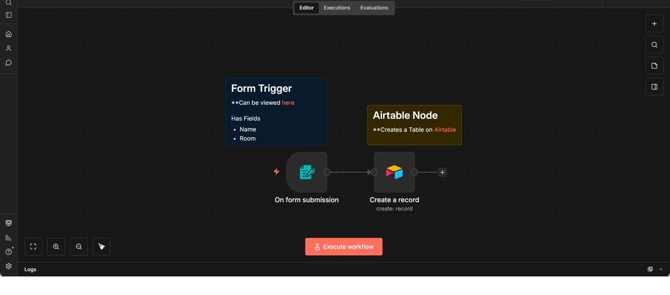
Task: Click the fit-to-view canvas icon
Action: click(33, 247)
